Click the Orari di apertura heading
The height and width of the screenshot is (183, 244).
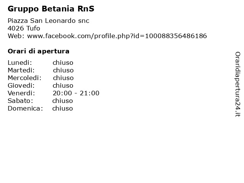[x=39, y=51]
